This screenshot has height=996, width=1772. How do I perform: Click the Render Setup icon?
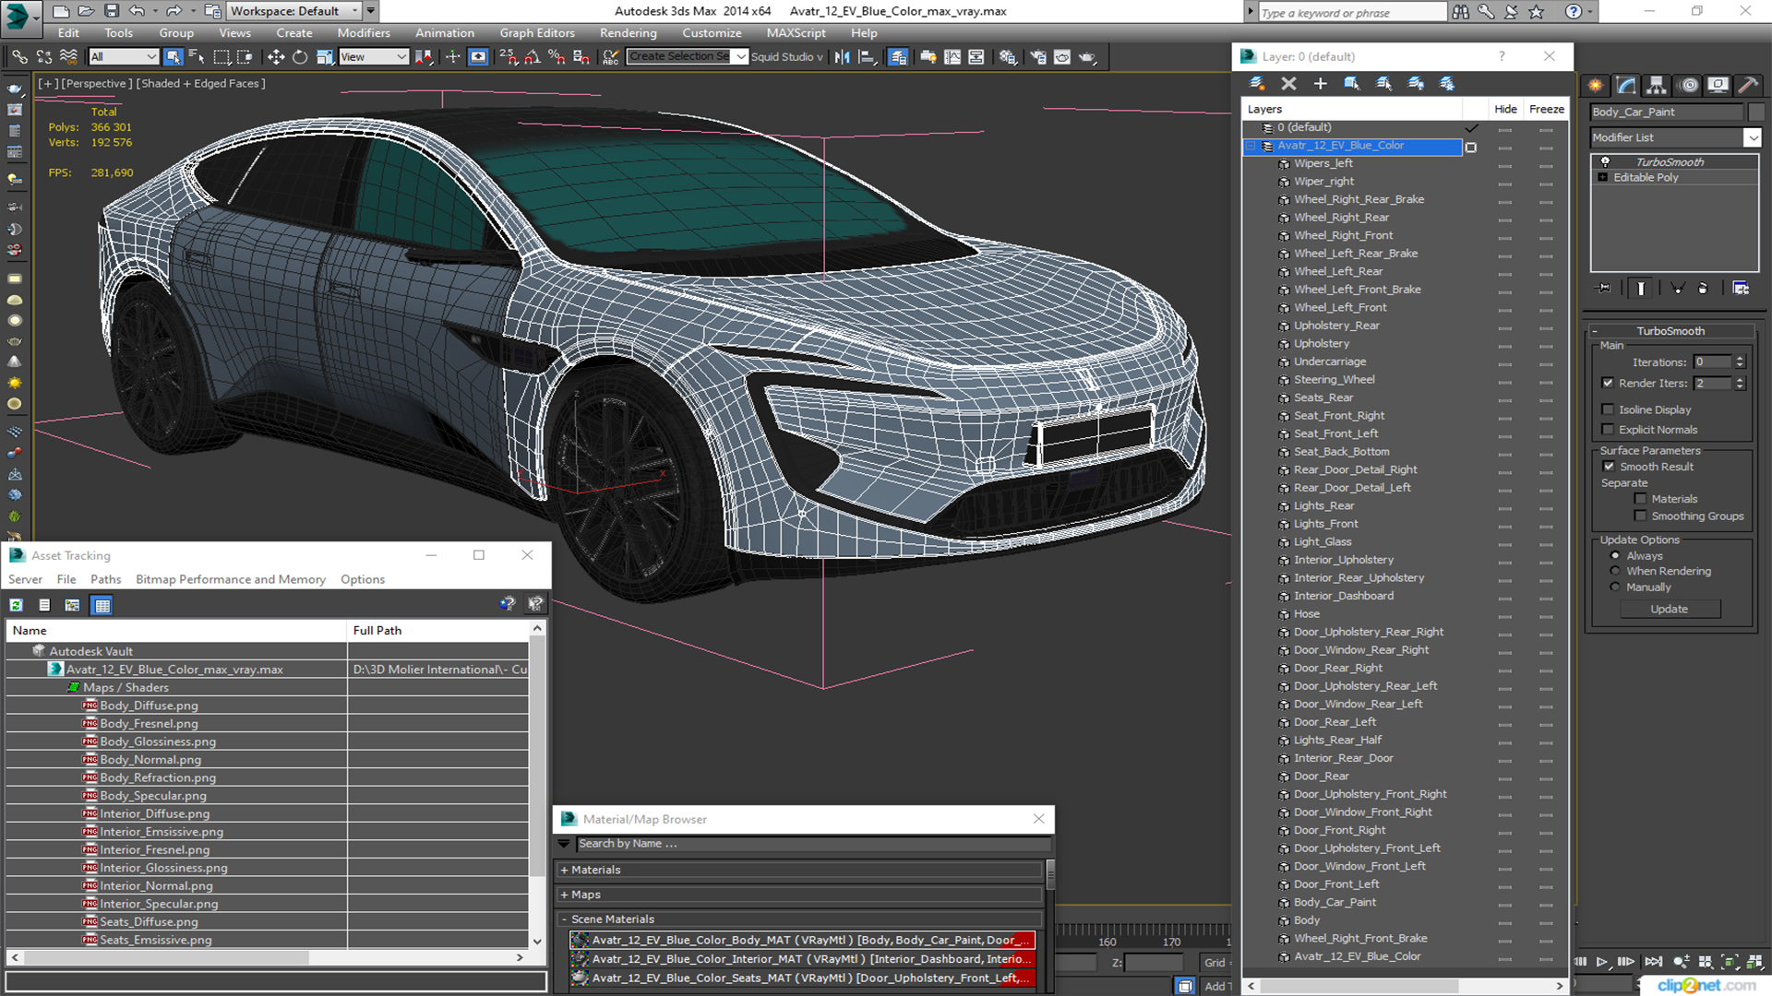(x=1038, y=57)
